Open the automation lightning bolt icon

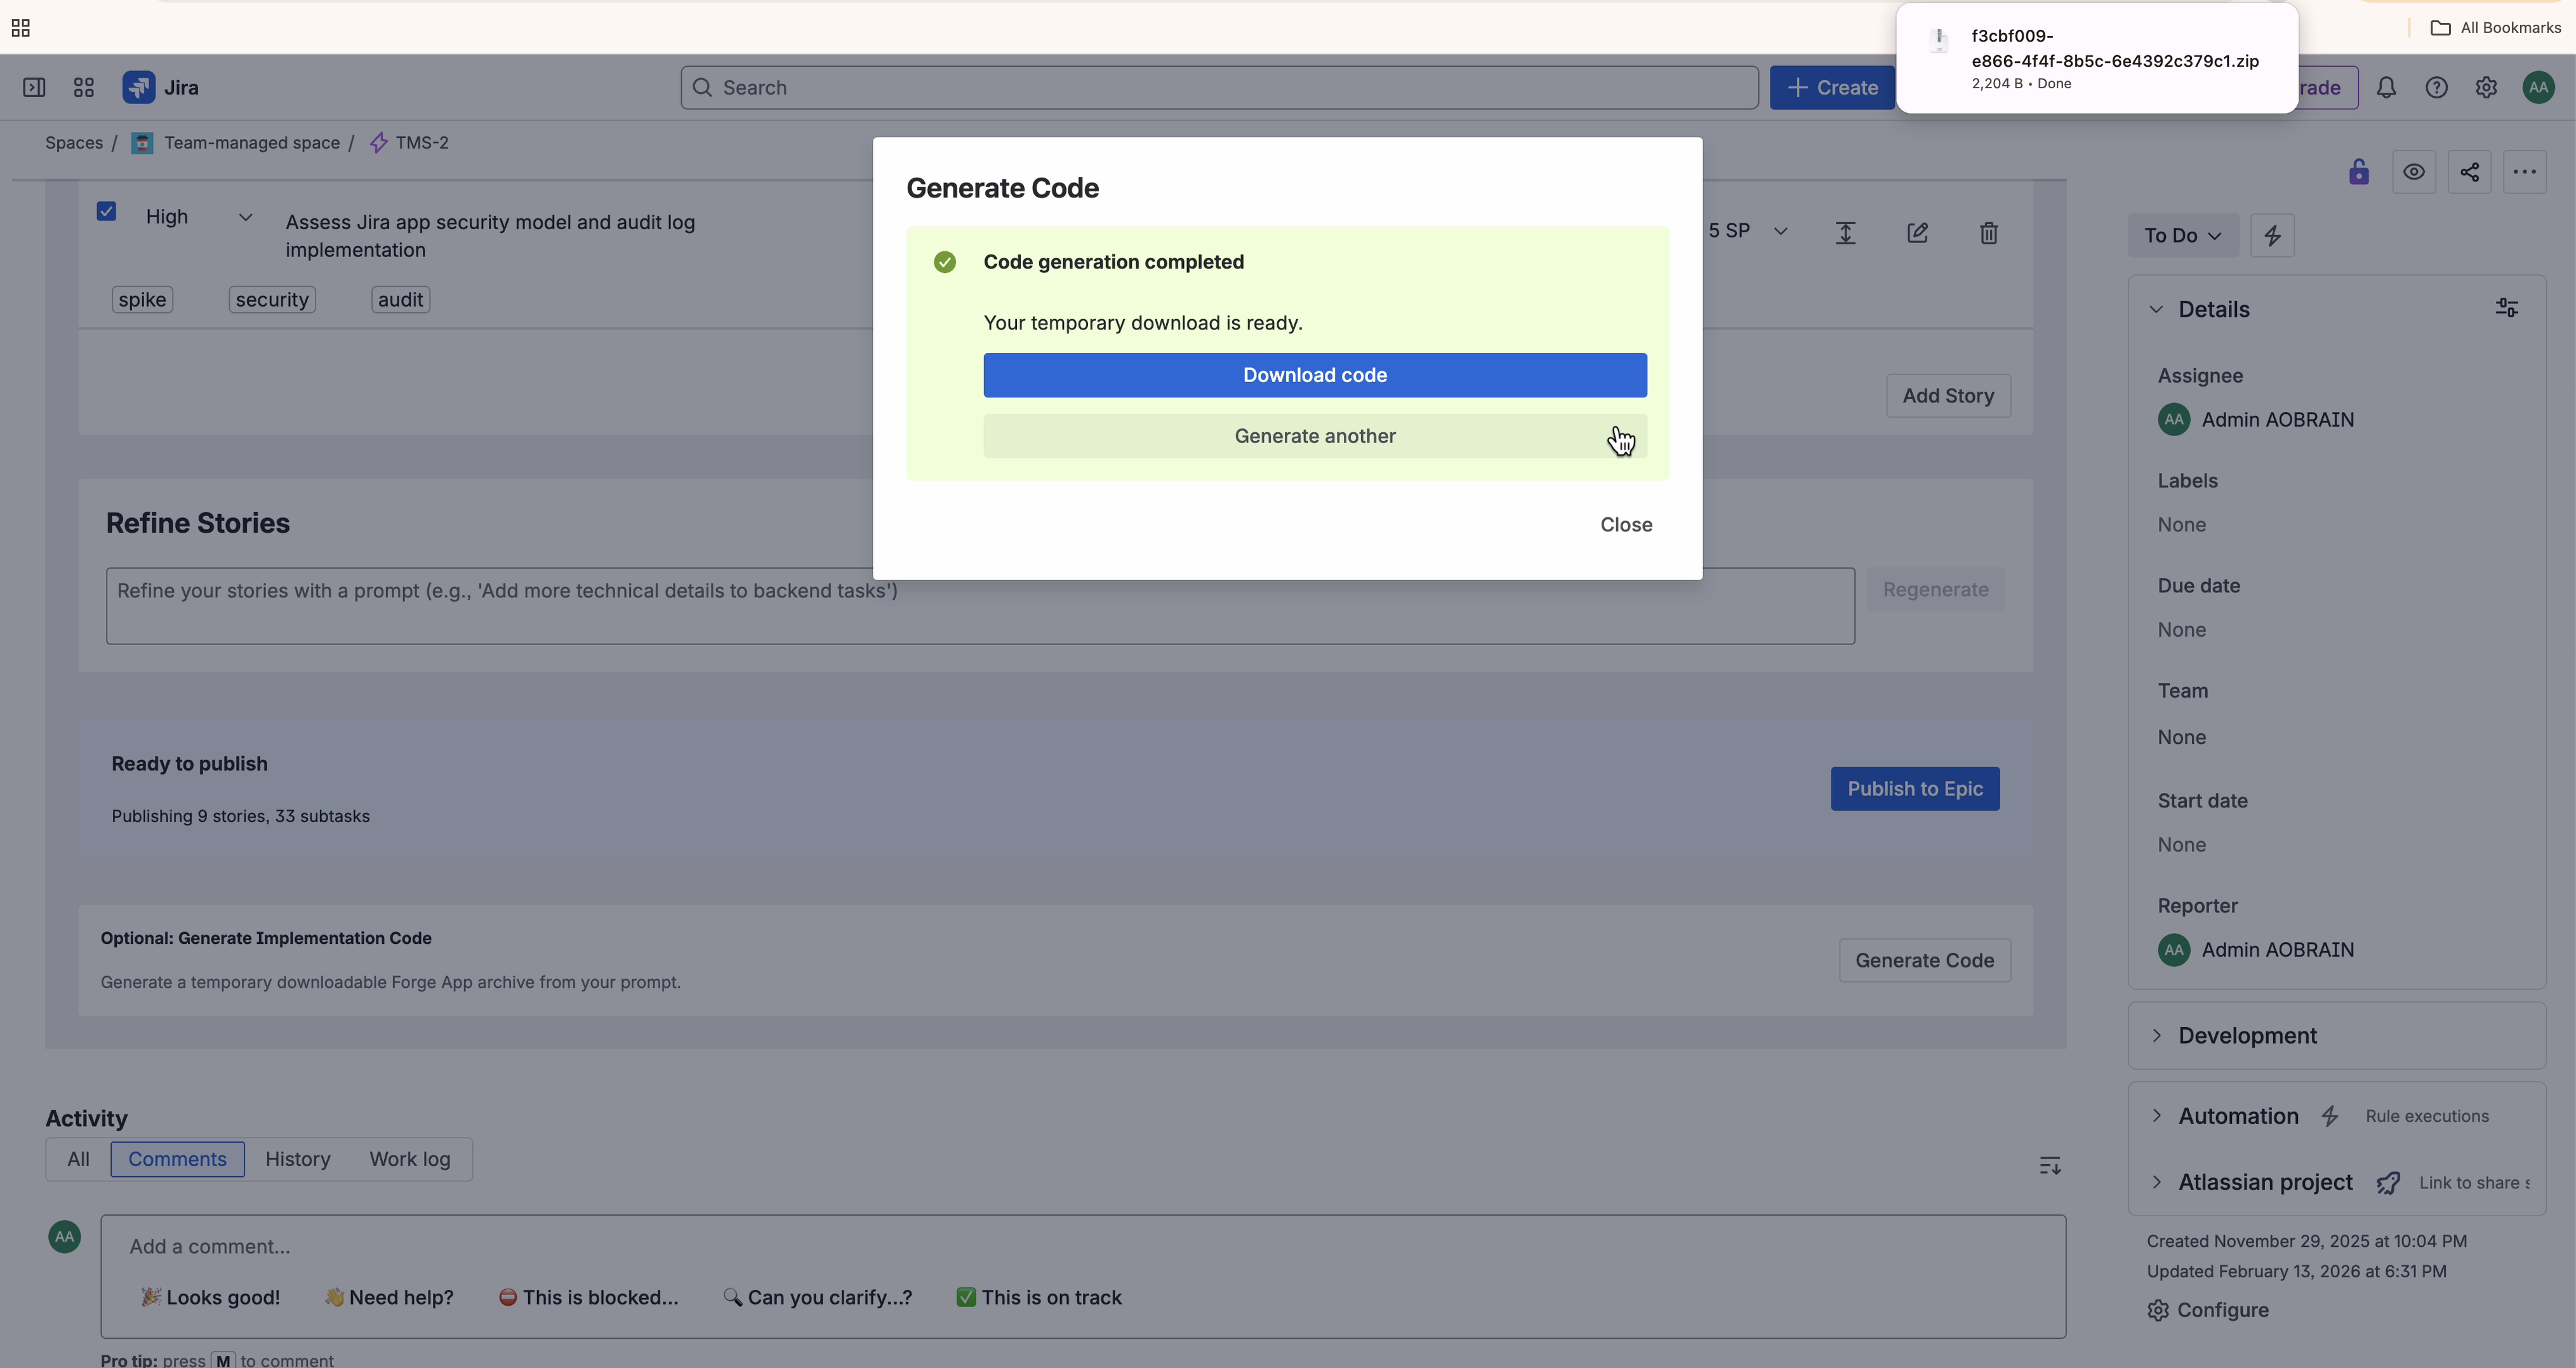[x=2272, y=236]
